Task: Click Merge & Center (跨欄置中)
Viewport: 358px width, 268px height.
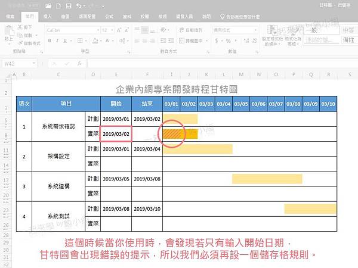Action: tap(191, 40)
